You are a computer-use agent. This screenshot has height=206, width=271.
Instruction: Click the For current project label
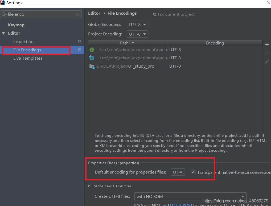point(176,14)
